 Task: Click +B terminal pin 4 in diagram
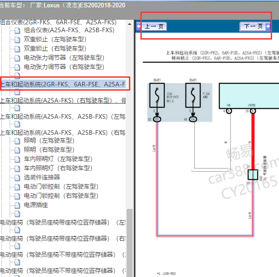point(229,111)
